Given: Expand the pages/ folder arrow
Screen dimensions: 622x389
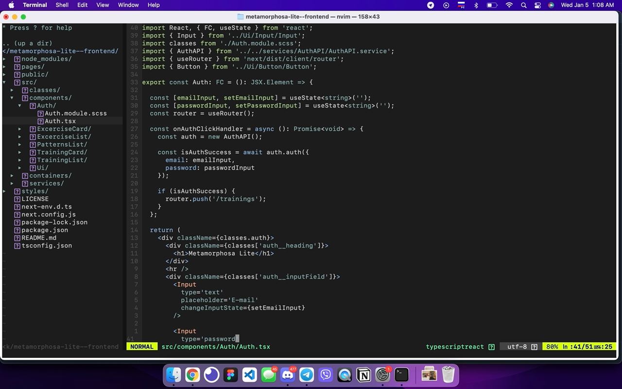Looking at the screenshot, I should pos(4,67).
